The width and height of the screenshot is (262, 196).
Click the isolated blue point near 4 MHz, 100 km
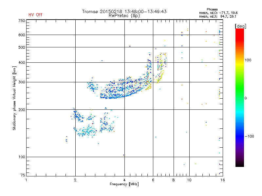(124, 155)
